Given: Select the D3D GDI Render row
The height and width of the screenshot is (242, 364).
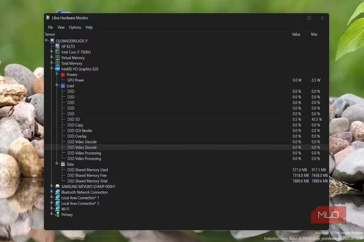Looking at the screenshot, I should 186,130.
